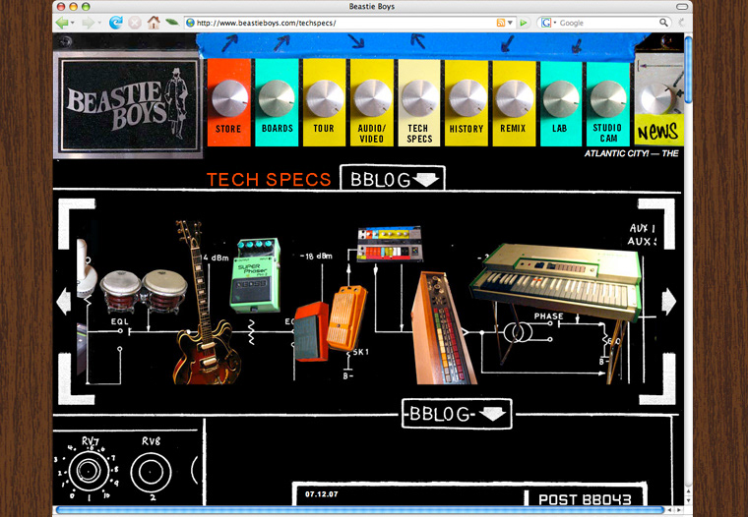
Task: Focus the URL address field
Action: (x=344, y=23)
